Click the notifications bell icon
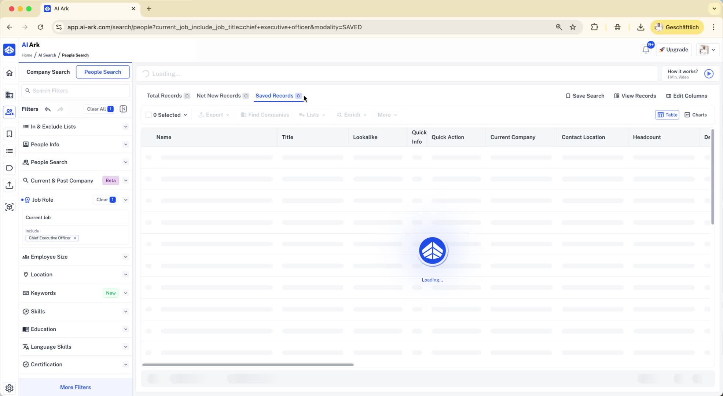This screenshot has width=723, height=396. point(646,50)
